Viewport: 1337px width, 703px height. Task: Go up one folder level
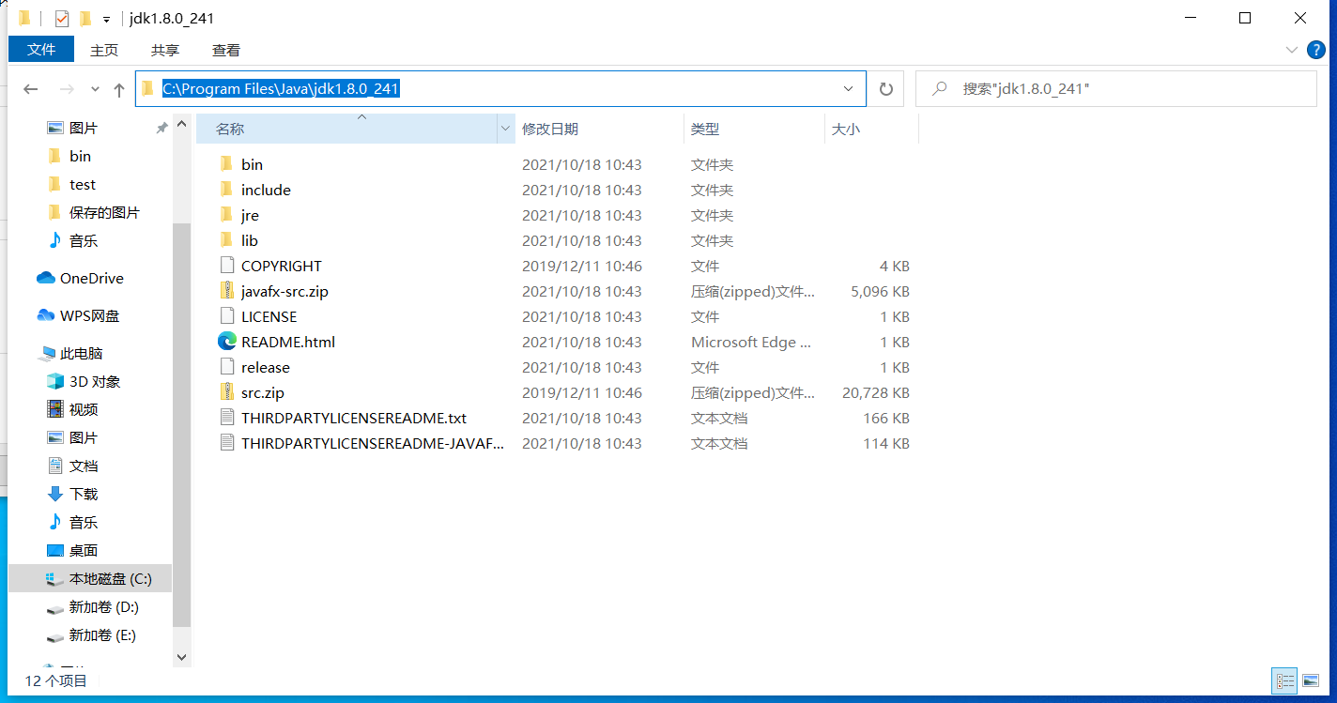pos(119,89)
